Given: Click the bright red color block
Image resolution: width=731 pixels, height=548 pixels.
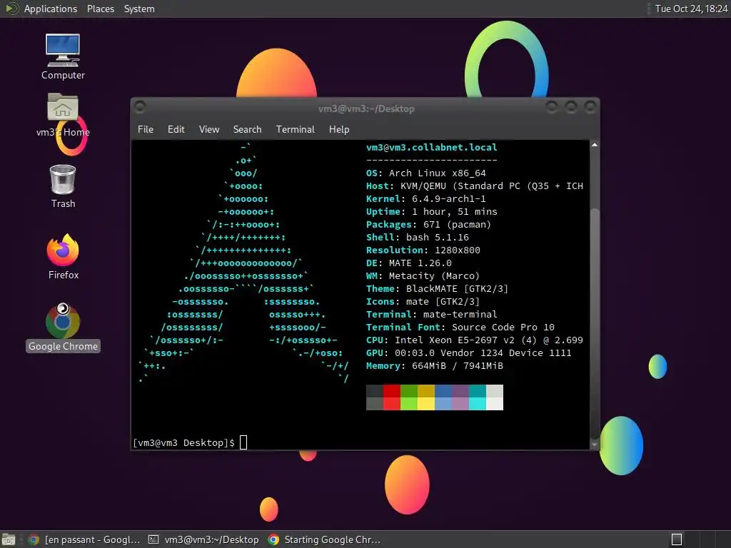Looking at the screenshot, I should 392,404.
